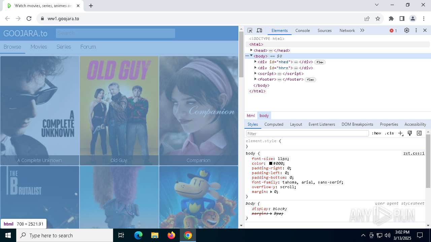
Task: Toggle the .cls class editor button
Action: [x=389, y=133]
